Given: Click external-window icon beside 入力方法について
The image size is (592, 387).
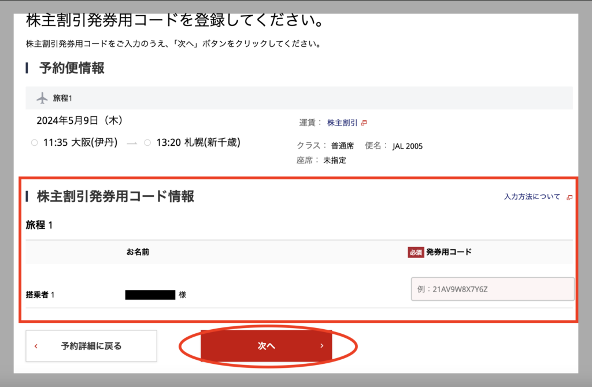Looking at the screenshot, I should pyautogui.click(x=569, y=197).
